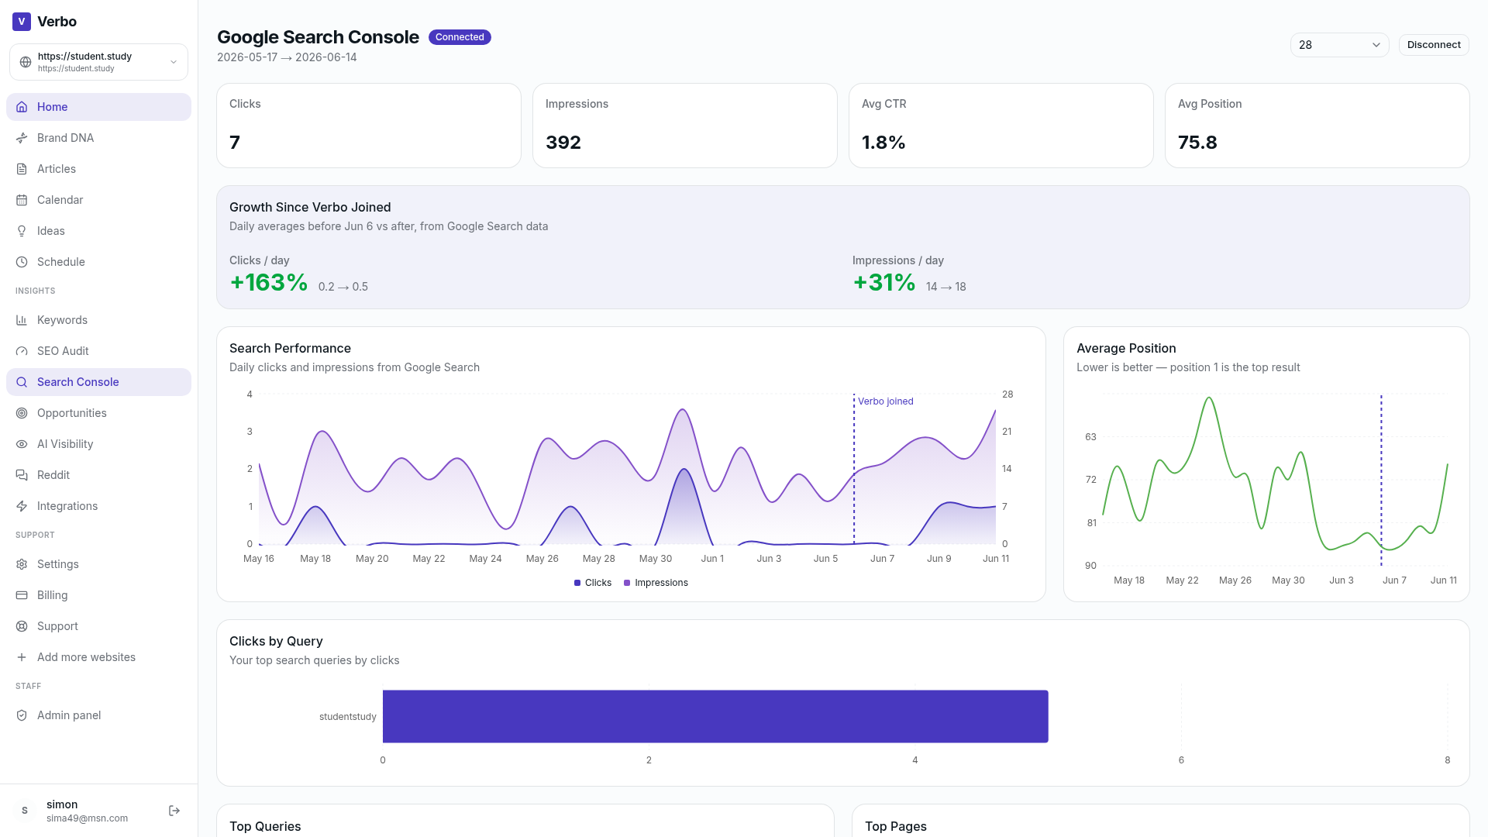Toggle the Clicks series in chart legend
The height and width of the screenshot is (837, 1488).
pyautogui.click(x=593, y=583)
